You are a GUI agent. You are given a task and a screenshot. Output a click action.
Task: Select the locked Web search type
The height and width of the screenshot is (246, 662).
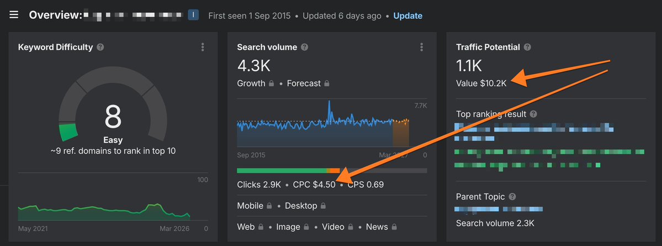tap(250, 227)
